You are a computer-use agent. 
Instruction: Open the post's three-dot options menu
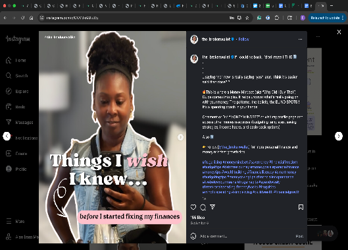[x=300, y=39]
